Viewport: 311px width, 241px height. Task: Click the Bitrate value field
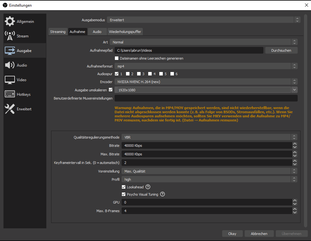(x=207, y=146)
